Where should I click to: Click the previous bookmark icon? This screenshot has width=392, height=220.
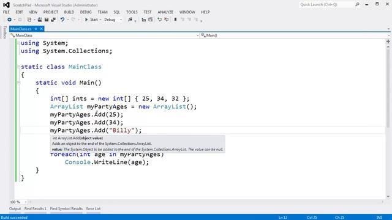pos(183,20)
